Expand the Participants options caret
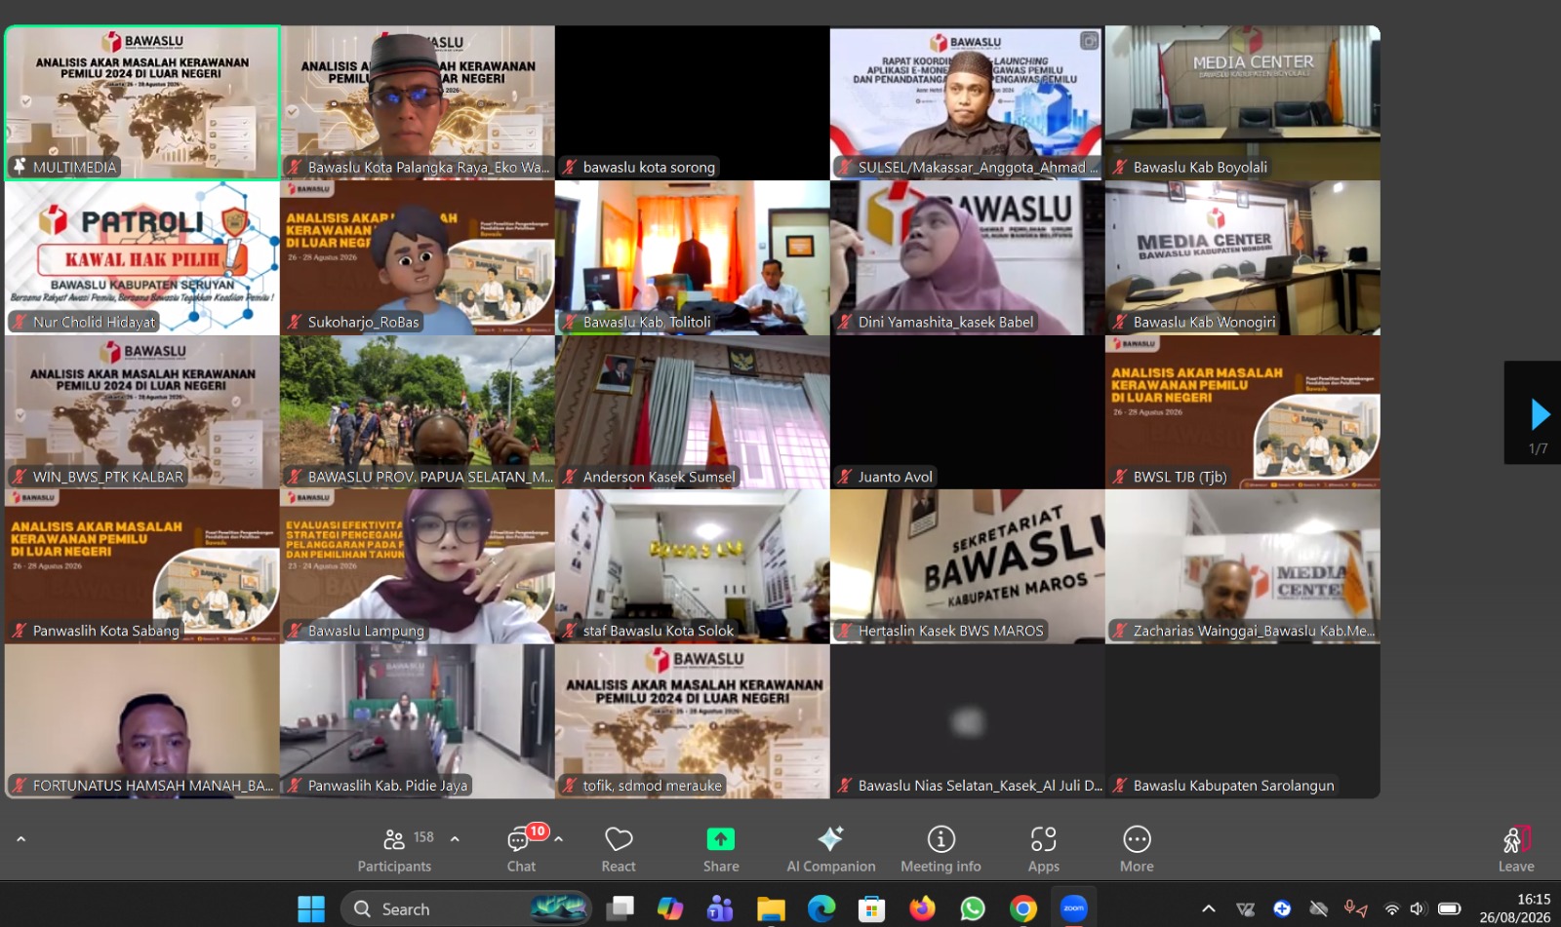 455,838
